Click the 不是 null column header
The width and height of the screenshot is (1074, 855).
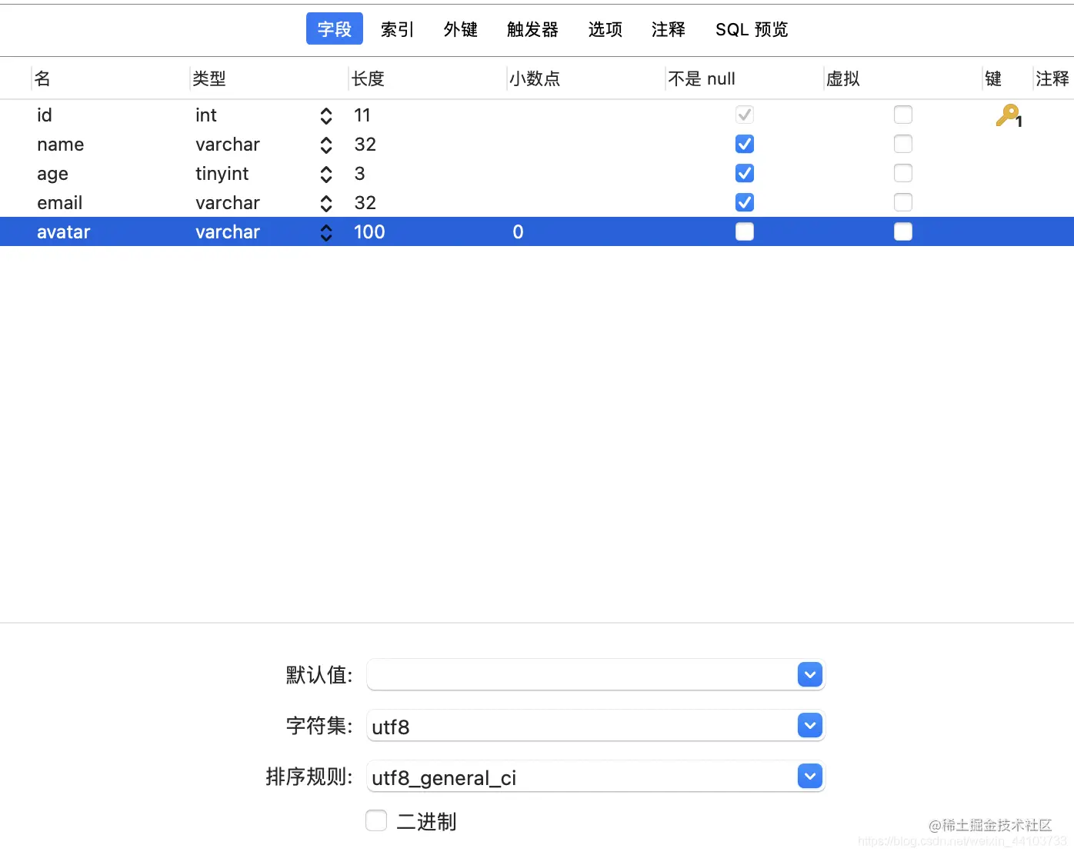[x=702, y=78]
